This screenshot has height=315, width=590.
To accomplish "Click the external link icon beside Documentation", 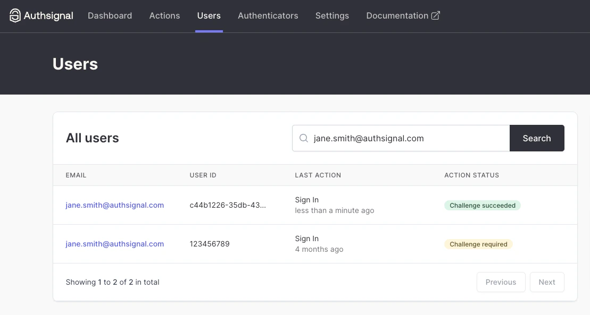I will coord(436,15).
